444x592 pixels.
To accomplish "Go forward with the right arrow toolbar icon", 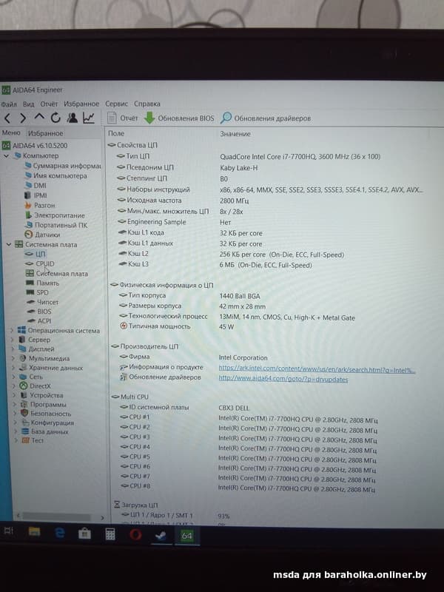I will [x=23, y=118].
